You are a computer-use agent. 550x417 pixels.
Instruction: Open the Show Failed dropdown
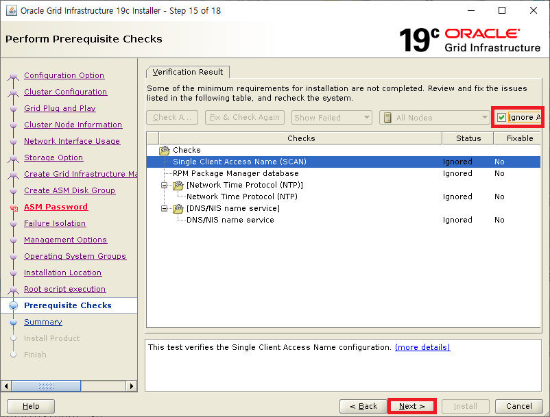331,118
